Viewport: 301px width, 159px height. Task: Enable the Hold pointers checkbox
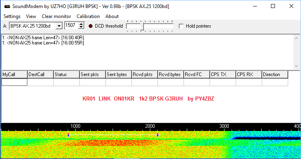tap(181, 26)
